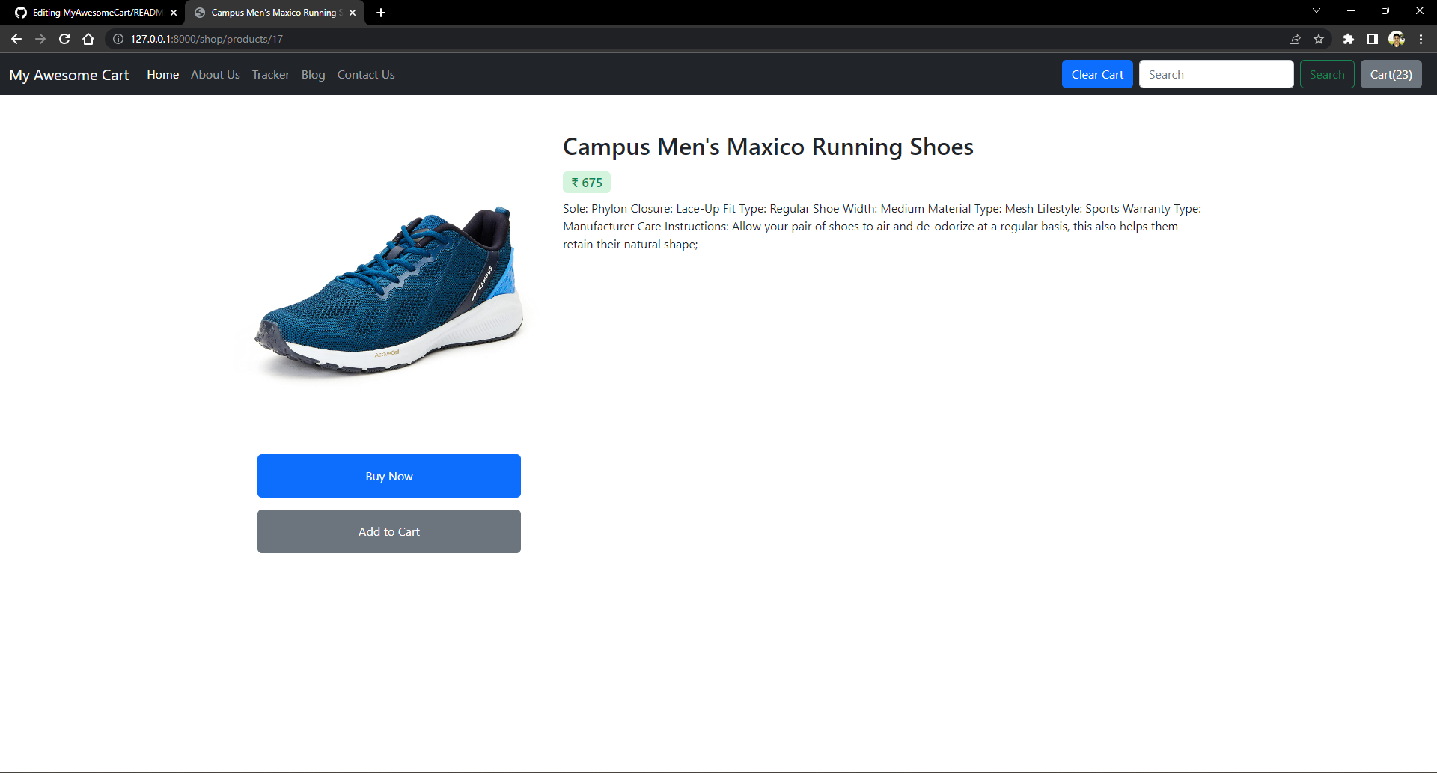Click inside the Search input field
Screen dimensions: 1437x773
(x=1215, y=74)
